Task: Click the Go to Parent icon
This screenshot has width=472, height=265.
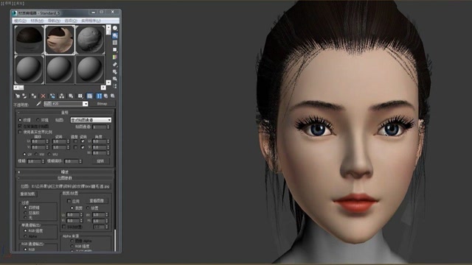Action: (x=105, y=96)
